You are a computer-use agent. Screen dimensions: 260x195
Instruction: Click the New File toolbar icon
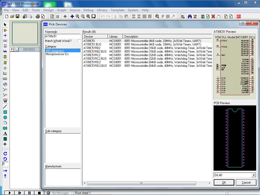coord(7,17)
